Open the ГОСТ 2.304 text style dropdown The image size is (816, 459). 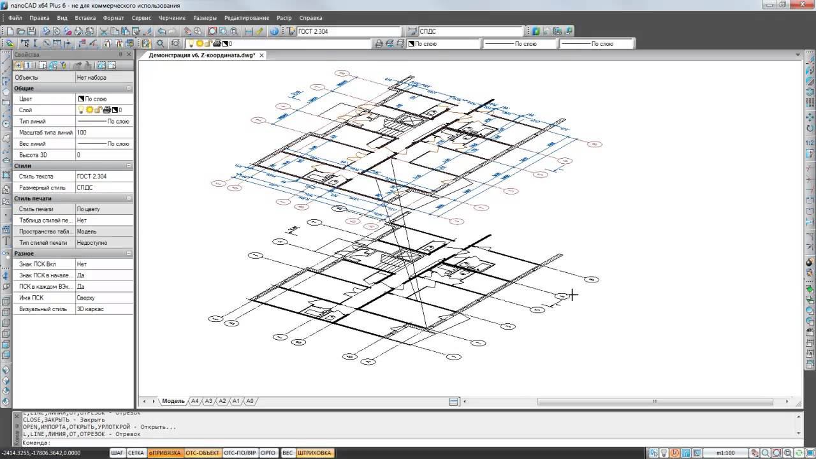[349, 31]
